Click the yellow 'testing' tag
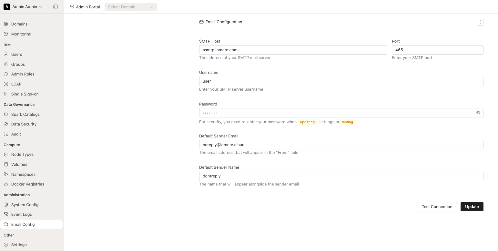Screen dimensions: 498x251 347,122
